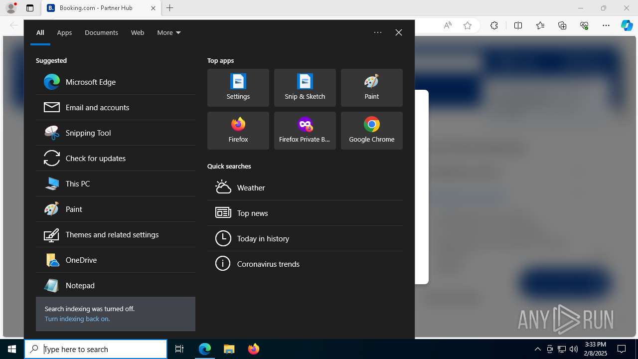Image resolution: width=638 pixels, height=359 pixels.
Task: Open File Explorer from the taskbar
Action: pos(229,349)
